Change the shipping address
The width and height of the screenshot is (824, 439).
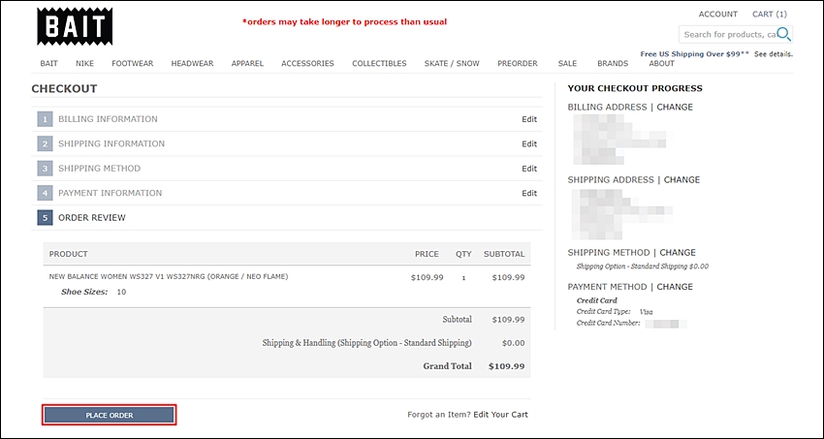[x=682, y=179]
